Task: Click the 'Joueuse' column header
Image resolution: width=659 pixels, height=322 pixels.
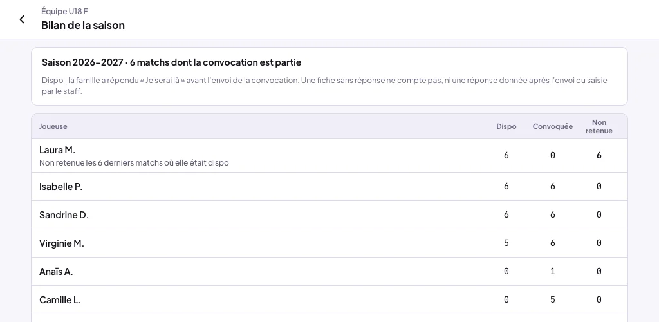Action: click(53, 126)
